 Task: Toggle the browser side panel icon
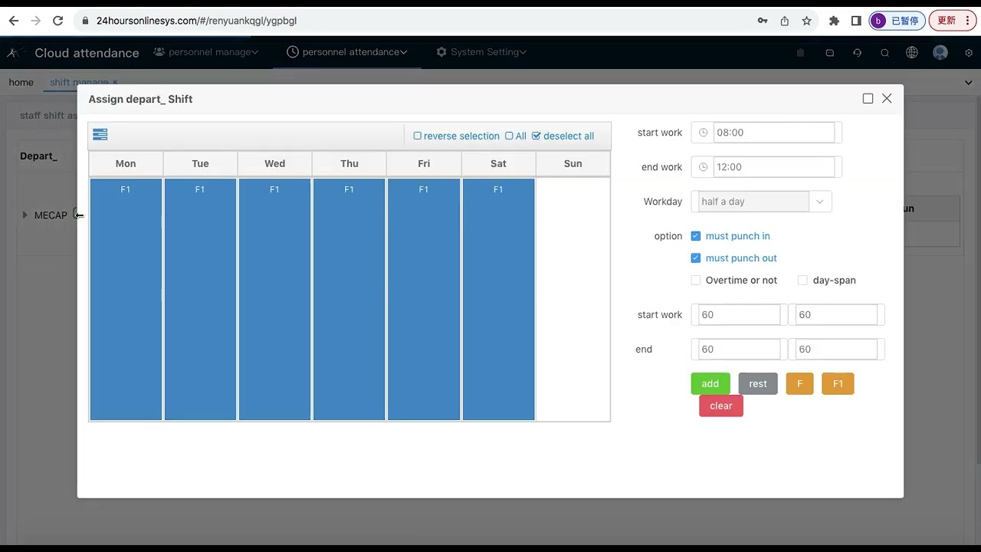[856, 21]
